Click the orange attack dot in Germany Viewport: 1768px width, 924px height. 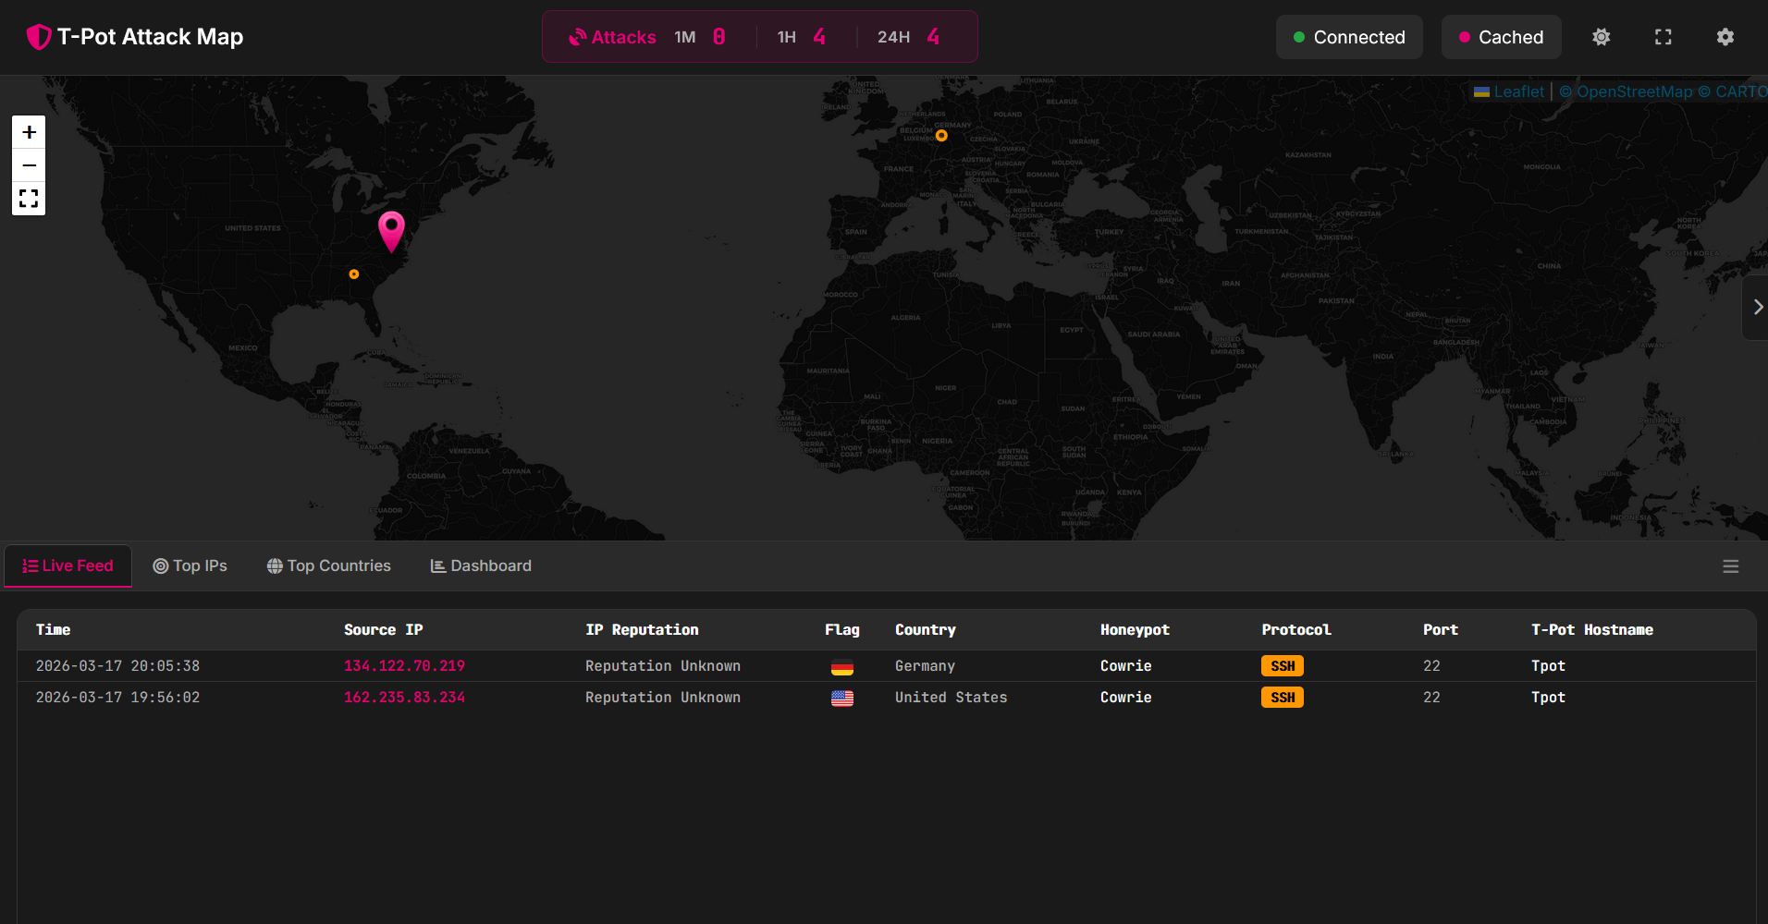941,136
